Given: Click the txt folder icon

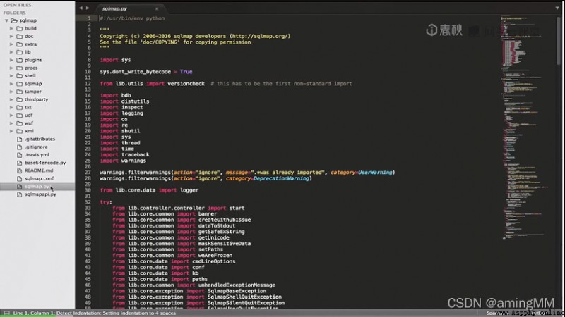Looking at the screenshot, I should 20,108.
